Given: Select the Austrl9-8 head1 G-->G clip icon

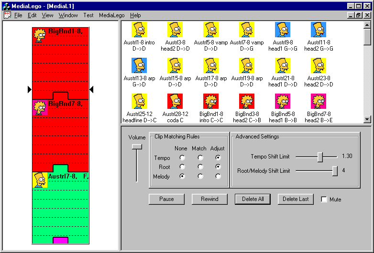Looking at the screenshot, I should tap(283, 30).
